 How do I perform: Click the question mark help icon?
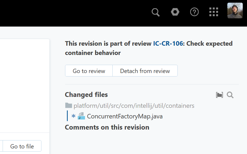coord(194,12)
